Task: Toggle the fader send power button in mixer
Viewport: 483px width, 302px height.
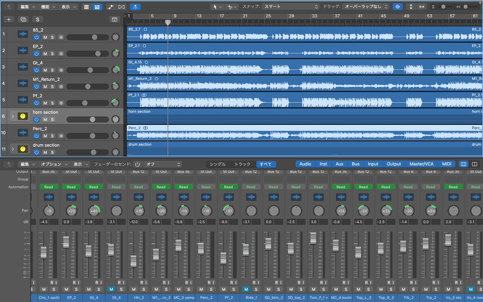Action: click(x=137, y=164)
